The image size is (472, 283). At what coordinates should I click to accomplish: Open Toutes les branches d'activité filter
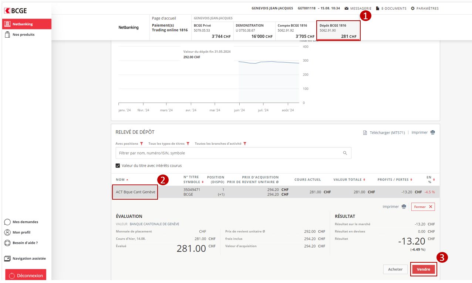[x=220, y=144]
